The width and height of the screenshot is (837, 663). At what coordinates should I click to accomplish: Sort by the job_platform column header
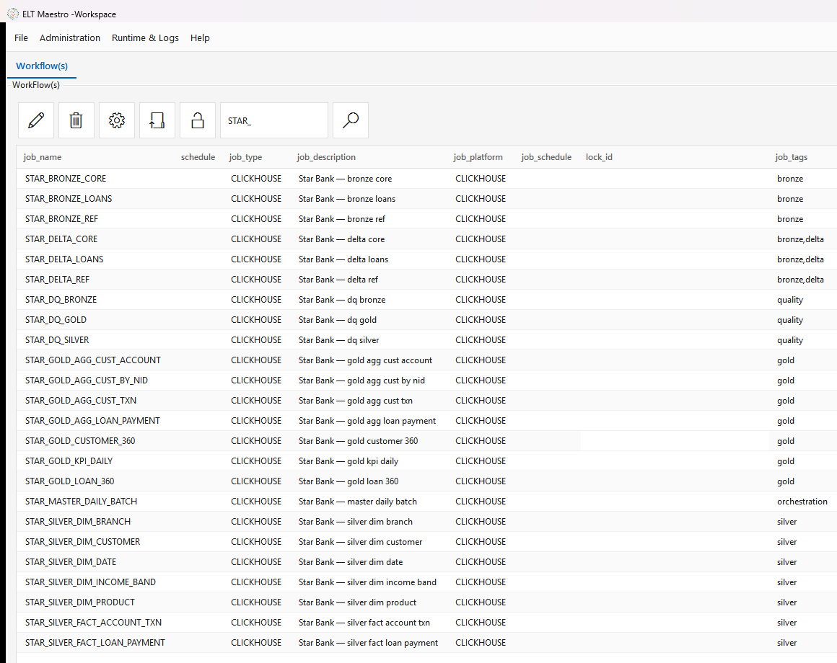478,157
